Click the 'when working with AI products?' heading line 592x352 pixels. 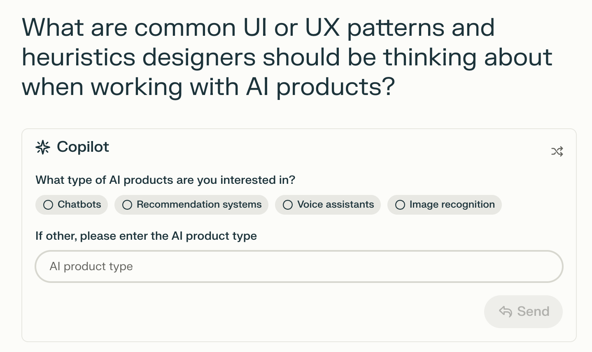pos(208,87)
